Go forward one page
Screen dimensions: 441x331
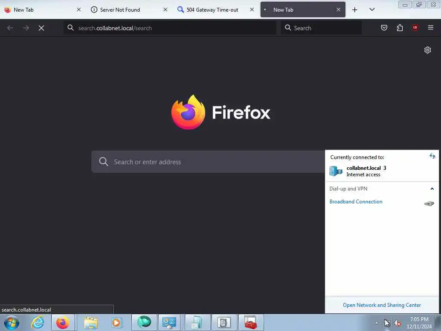coord(26,28)
